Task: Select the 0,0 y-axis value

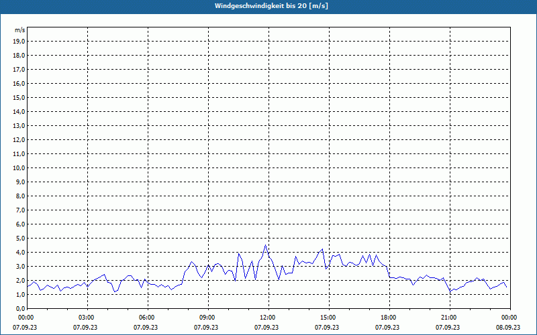Action: [x=20, y=308]
